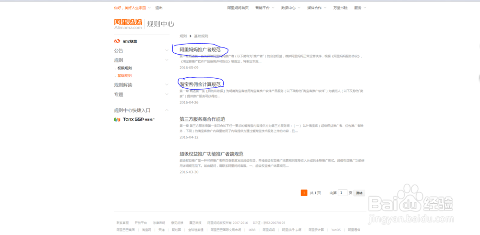
Task: Click 基础规则 in the breadcrumb
Action: point(201,36)
